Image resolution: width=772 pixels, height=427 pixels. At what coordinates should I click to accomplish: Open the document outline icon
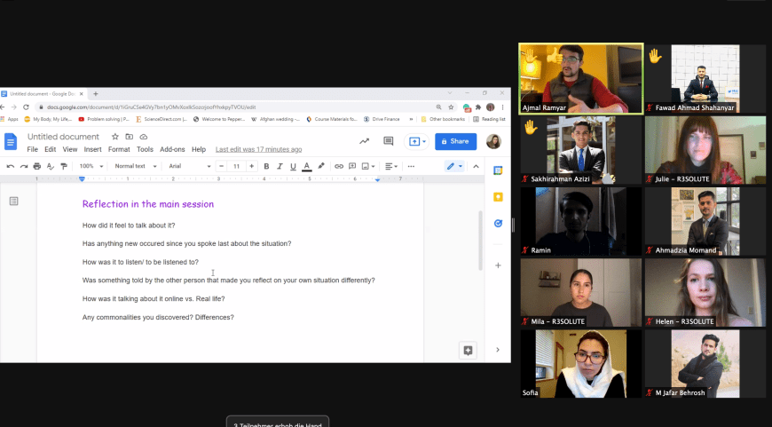14,202
